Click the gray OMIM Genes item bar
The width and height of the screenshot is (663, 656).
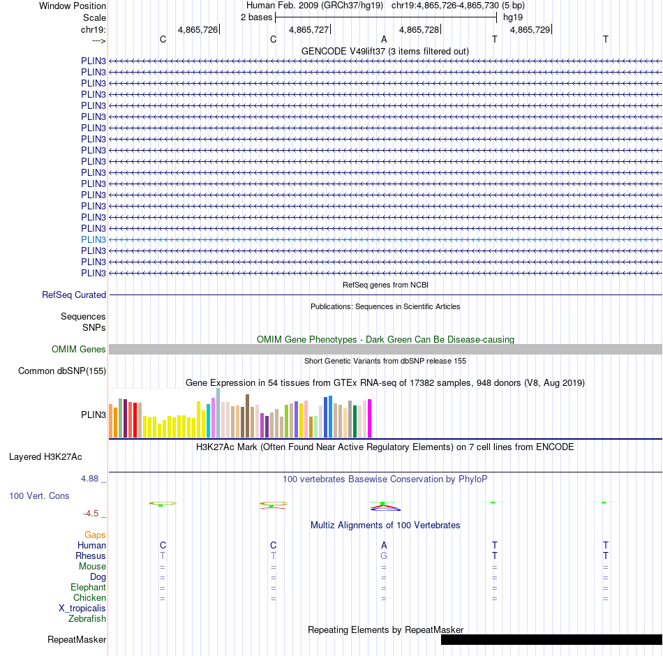click(385, 349)
